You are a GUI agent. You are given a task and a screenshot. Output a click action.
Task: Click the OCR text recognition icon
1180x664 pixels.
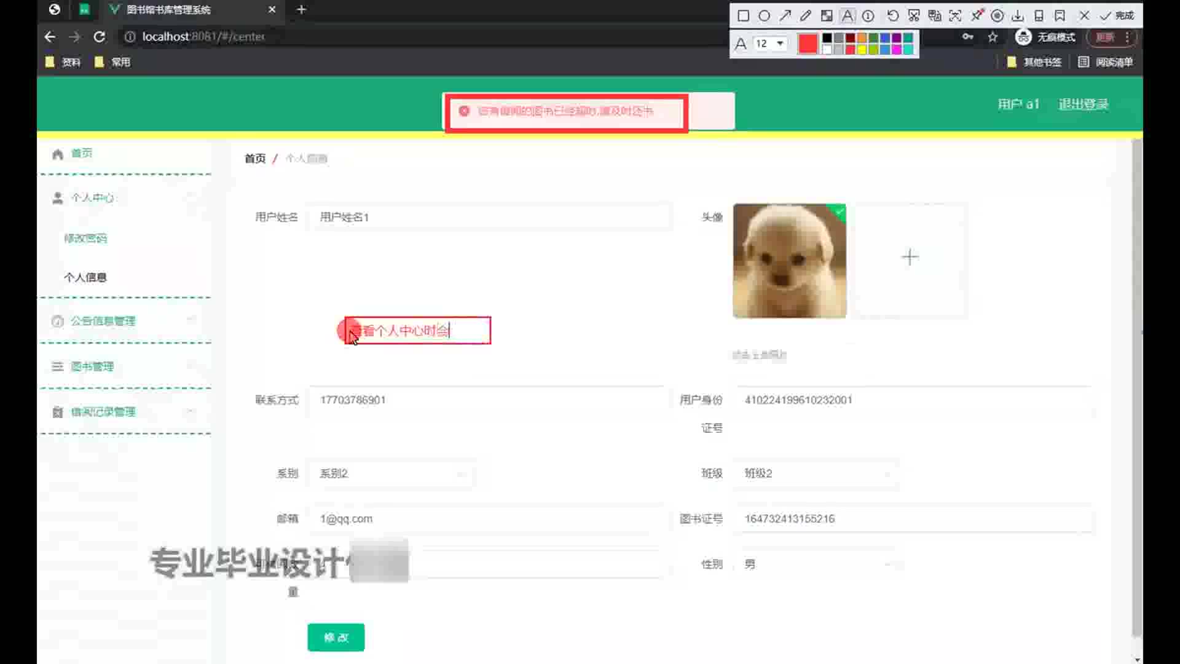955,16
